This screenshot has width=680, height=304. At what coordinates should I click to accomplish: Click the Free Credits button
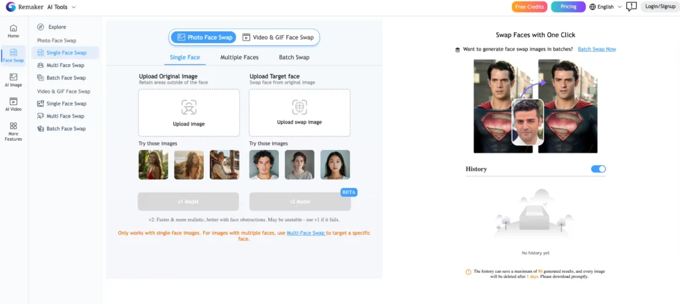tap(529, 7)
